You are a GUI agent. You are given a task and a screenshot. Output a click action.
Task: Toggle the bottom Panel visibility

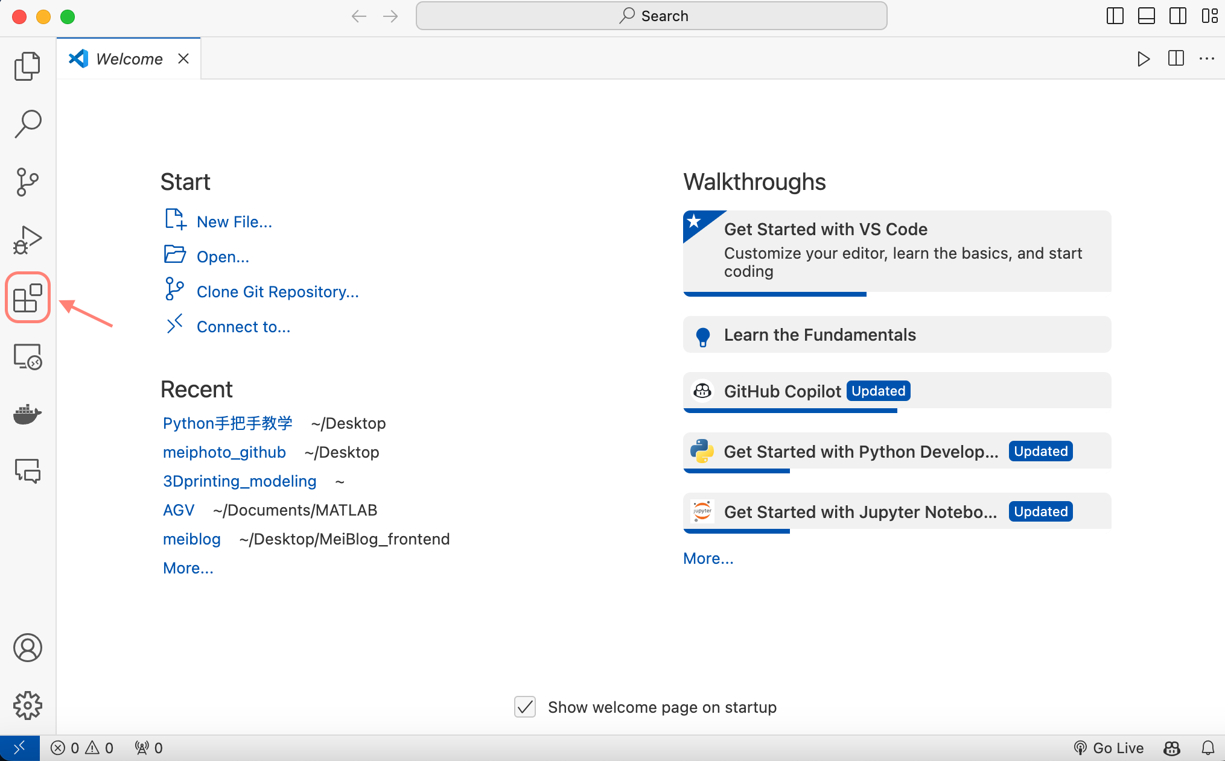click(1146, 16)
